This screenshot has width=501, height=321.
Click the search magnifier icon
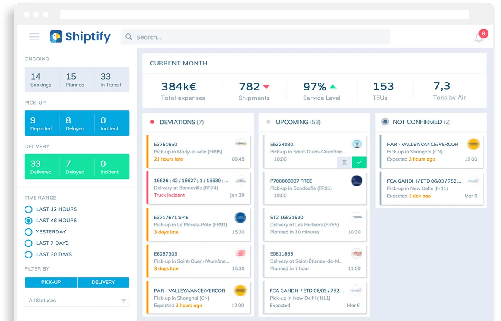pos(129,37)
